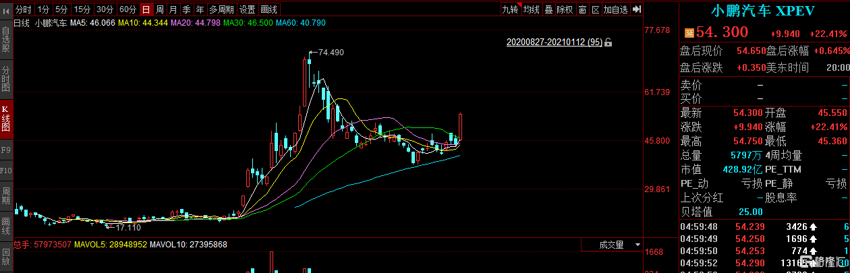Click the 77.678 price axis label

[x=657, y=30]
